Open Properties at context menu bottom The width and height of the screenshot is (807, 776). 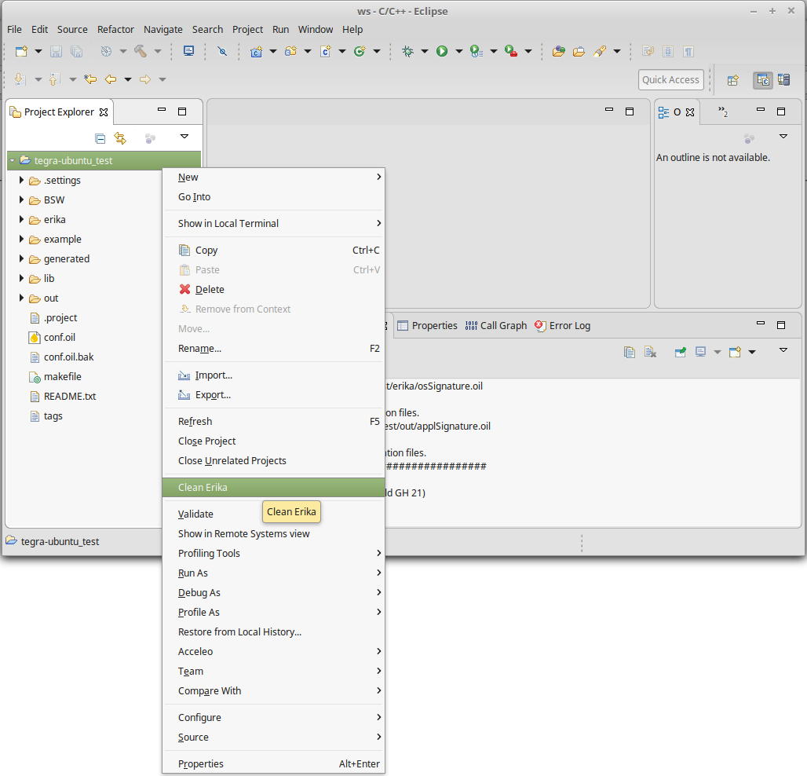point(273,763)
